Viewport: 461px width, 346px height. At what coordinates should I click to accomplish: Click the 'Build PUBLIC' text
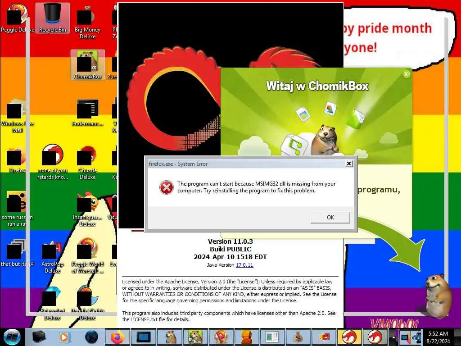coord(230,249)
